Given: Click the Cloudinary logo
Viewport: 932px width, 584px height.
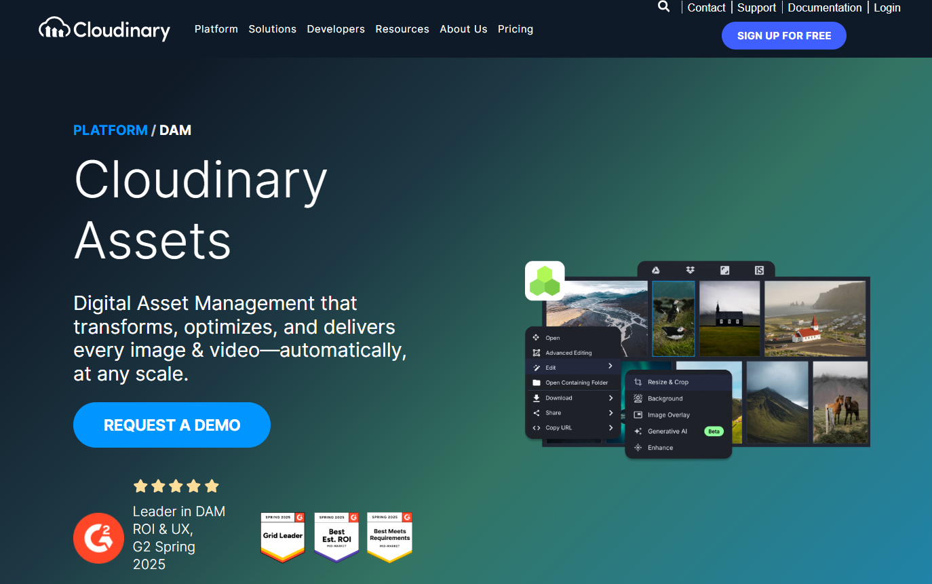Looking at the screenshot, I should click(104, 29).
